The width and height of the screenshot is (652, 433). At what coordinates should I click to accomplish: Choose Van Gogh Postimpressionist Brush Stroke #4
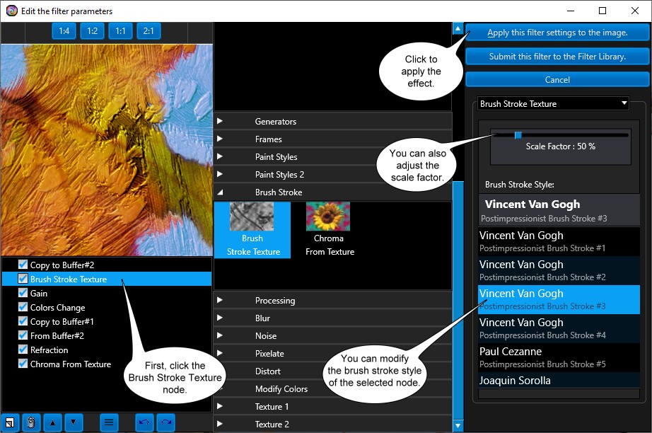click(x=559, y=328)
